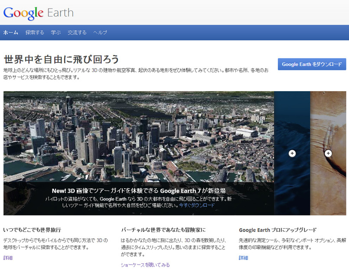
Task: Open 詳細 link under いつでもどこでも世界旅行
Action: (8, 258)
